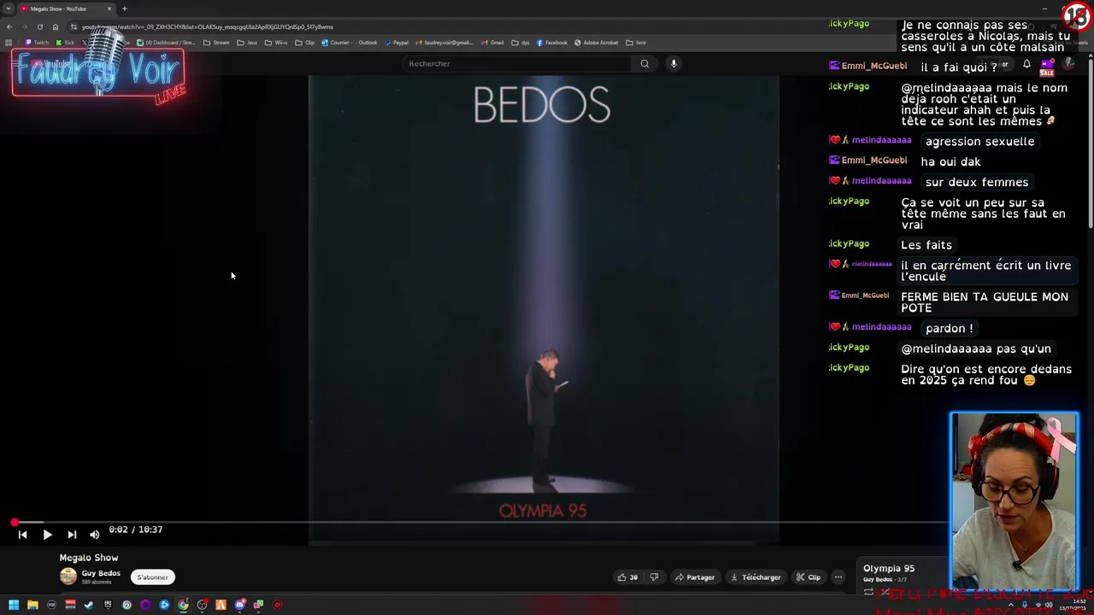Image resolution: width=1094 pixels, height=615 pixels.
Task: Open the livre bookmarks folder
Action: coord(636,43)
